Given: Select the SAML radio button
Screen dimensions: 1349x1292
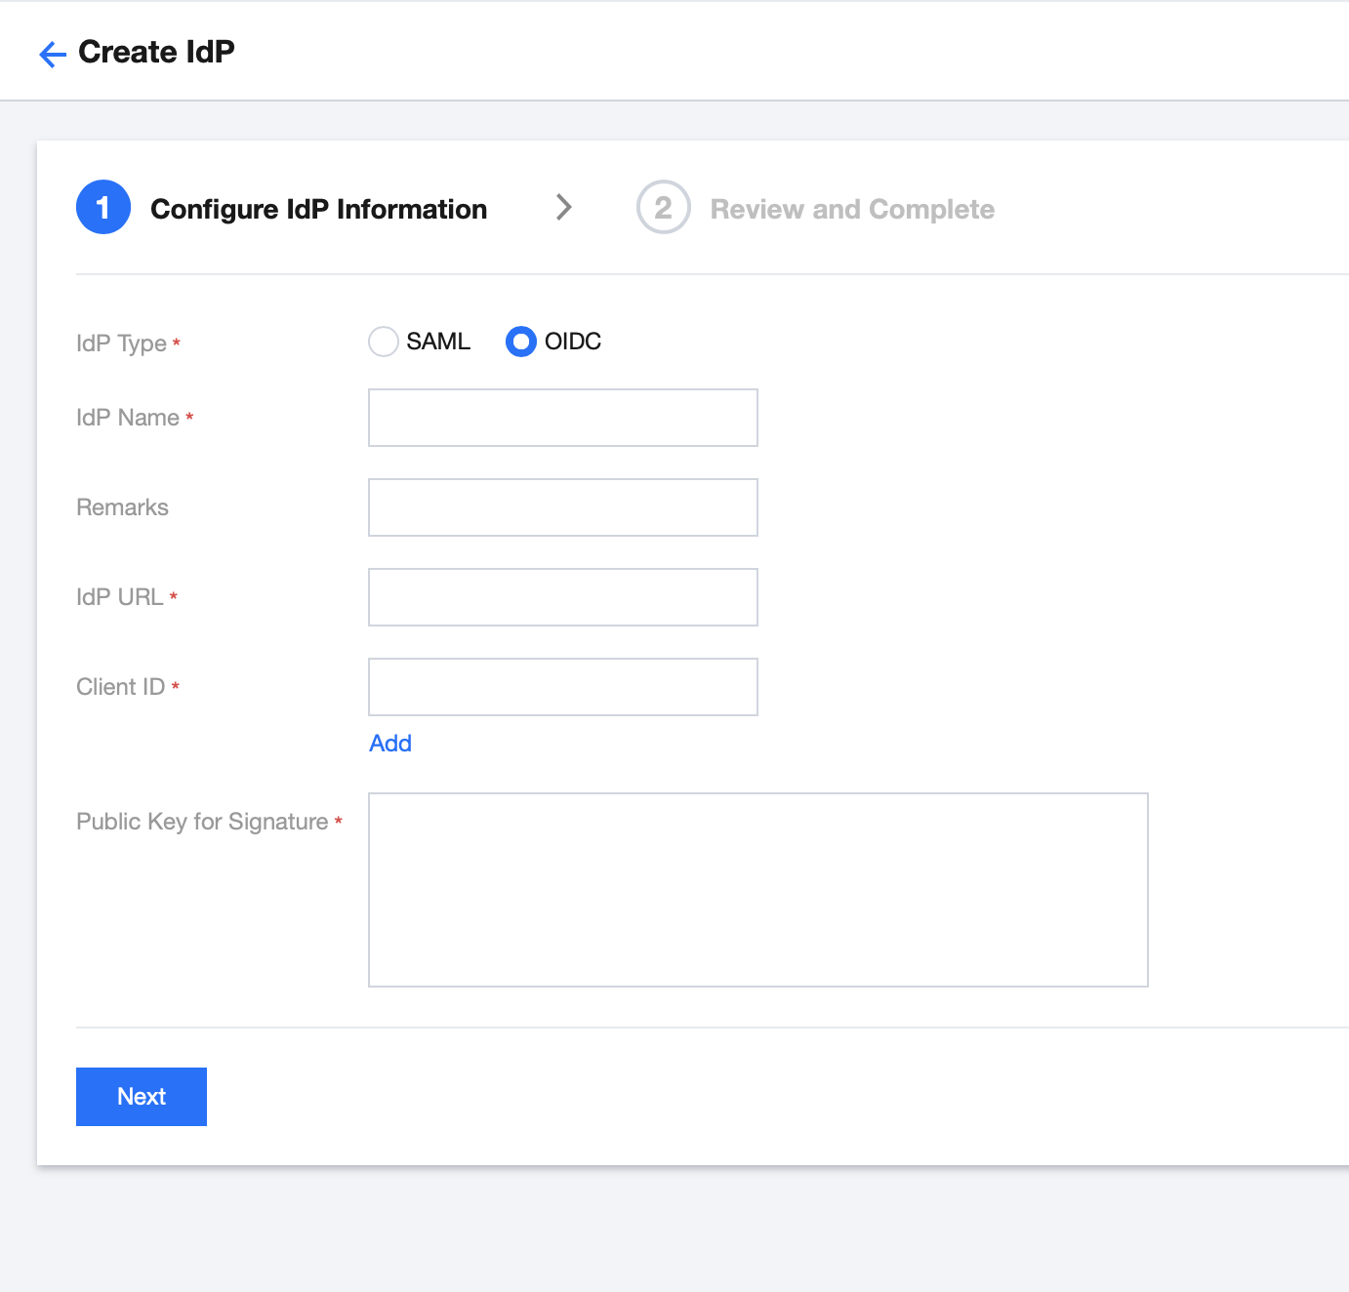Looking at the screenshot, I should coord(384,342).
